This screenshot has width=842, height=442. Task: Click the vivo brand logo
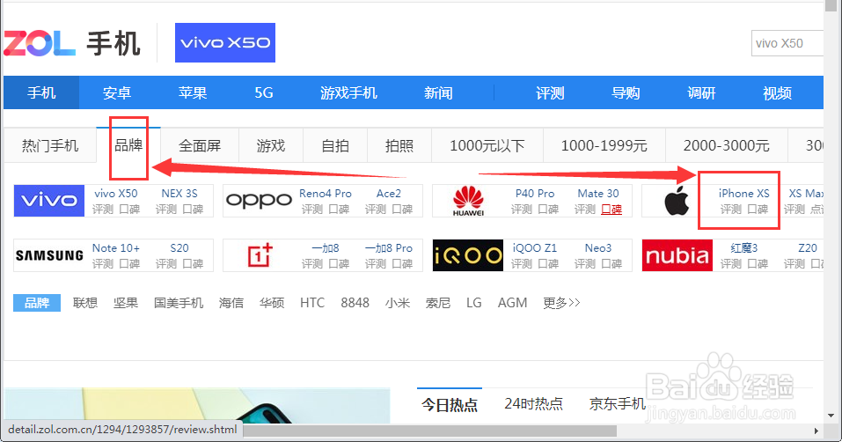(x=49, y=201)
